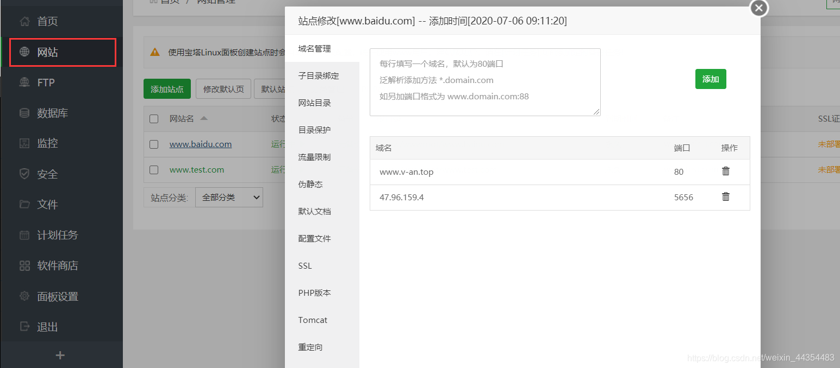Viewport: 840px width, 368px height.
Task: Switch to the SSL tab
Action: 304,265
